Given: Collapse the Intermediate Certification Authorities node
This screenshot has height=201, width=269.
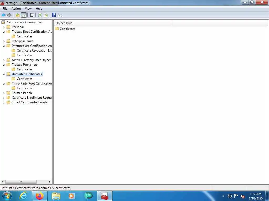Looking at the screenshot, I should (x=4, y=46).
